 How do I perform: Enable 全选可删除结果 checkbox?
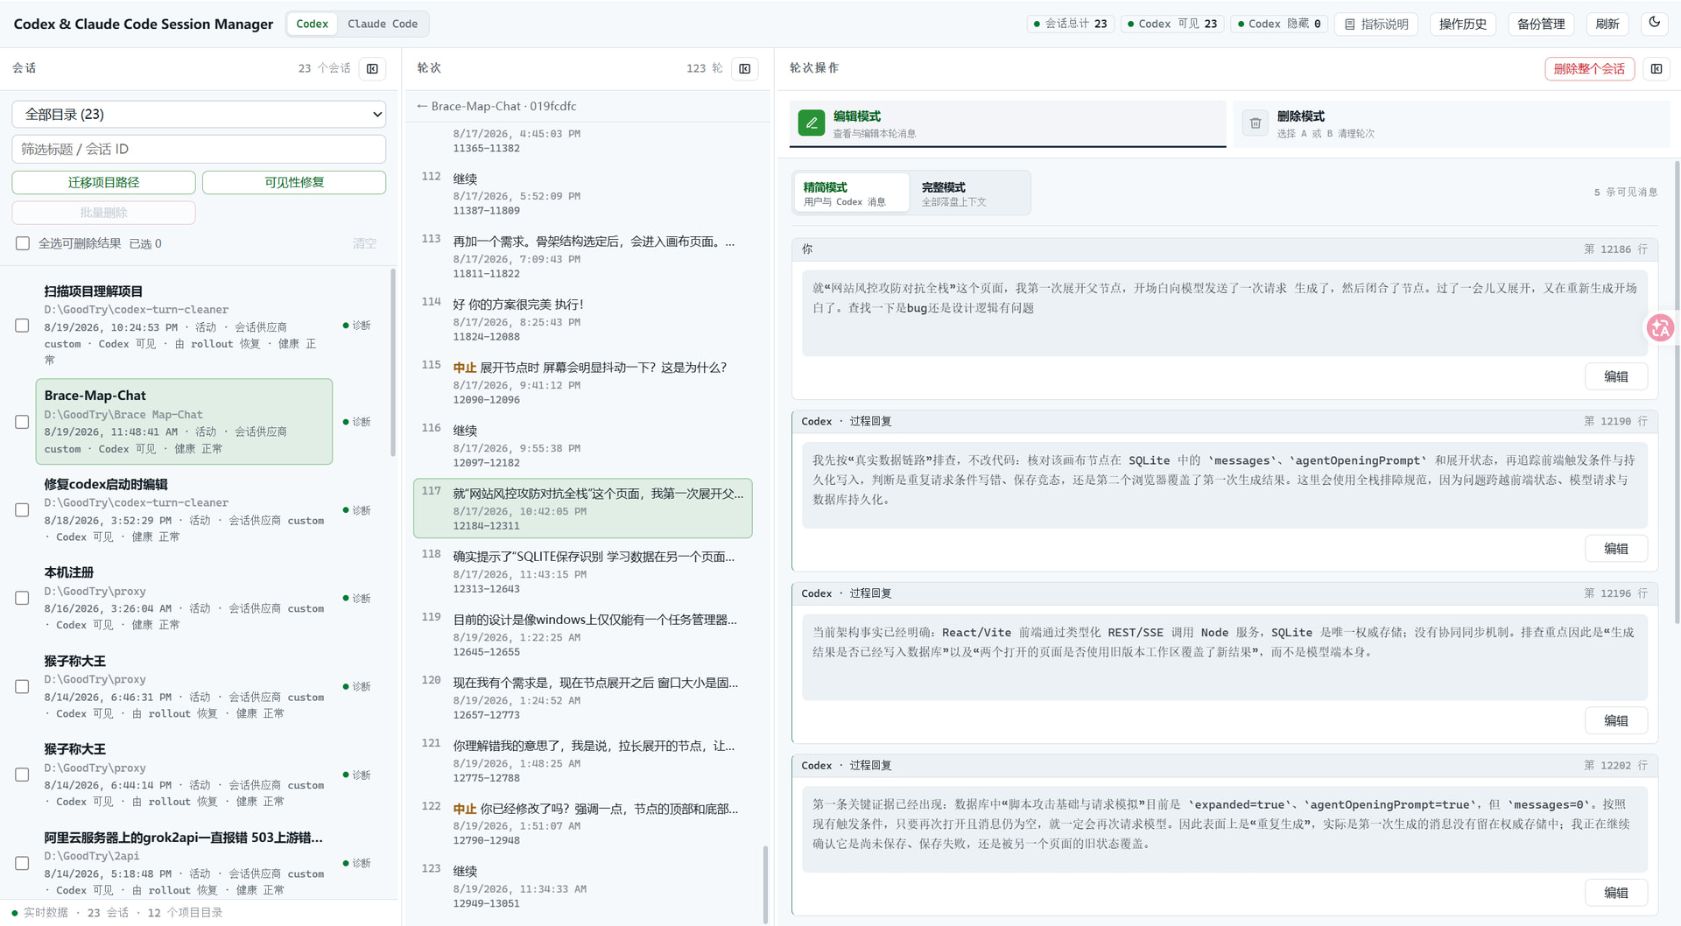23,243
